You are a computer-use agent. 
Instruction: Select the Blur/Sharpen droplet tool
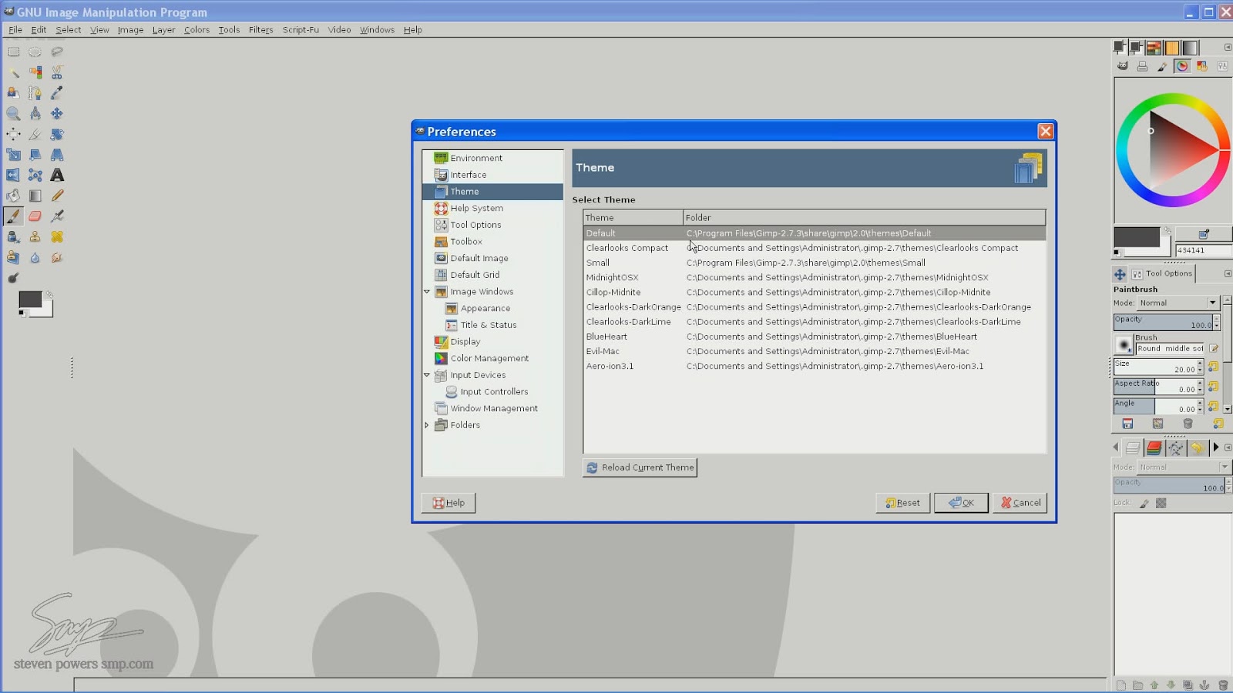click(x=35, y=258)
